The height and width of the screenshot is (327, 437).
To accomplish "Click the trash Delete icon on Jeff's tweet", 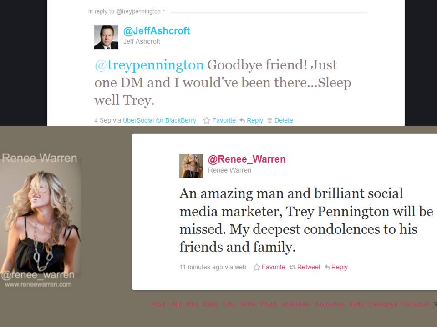I will [269, 120].
